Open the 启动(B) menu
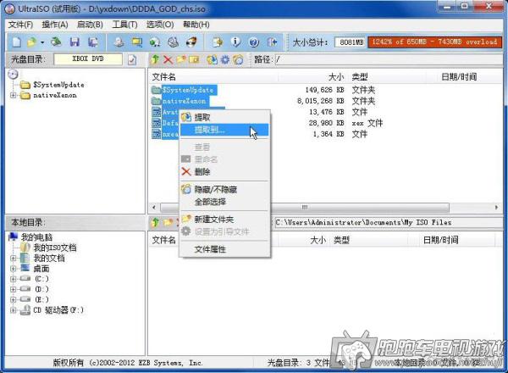This screenshot has width=508, height=373. 90,25
